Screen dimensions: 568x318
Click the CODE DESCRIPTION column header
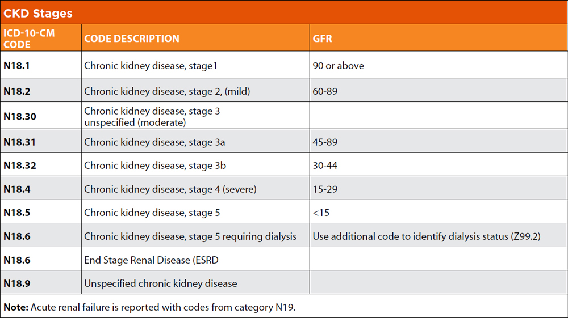[x=132, y=39]
